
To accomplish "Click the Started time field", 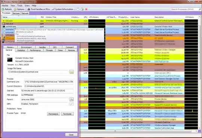I will (47, 91).
